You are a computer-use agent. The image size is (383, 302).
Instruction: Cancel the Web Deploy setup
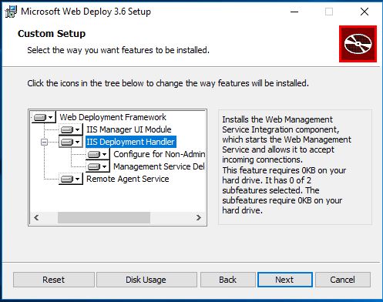[x=343, y=280]
